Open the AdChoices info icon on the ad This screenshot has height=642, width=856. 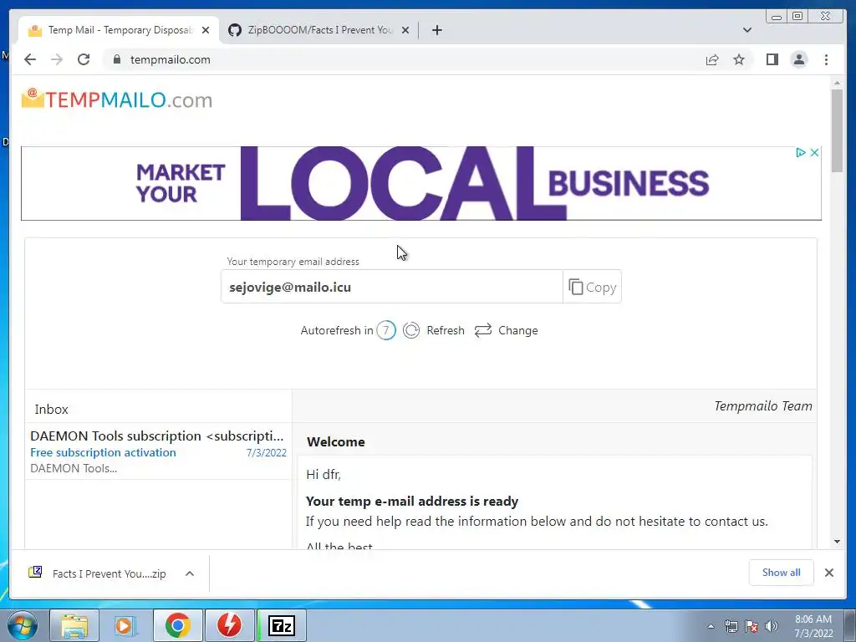point(800,152)
